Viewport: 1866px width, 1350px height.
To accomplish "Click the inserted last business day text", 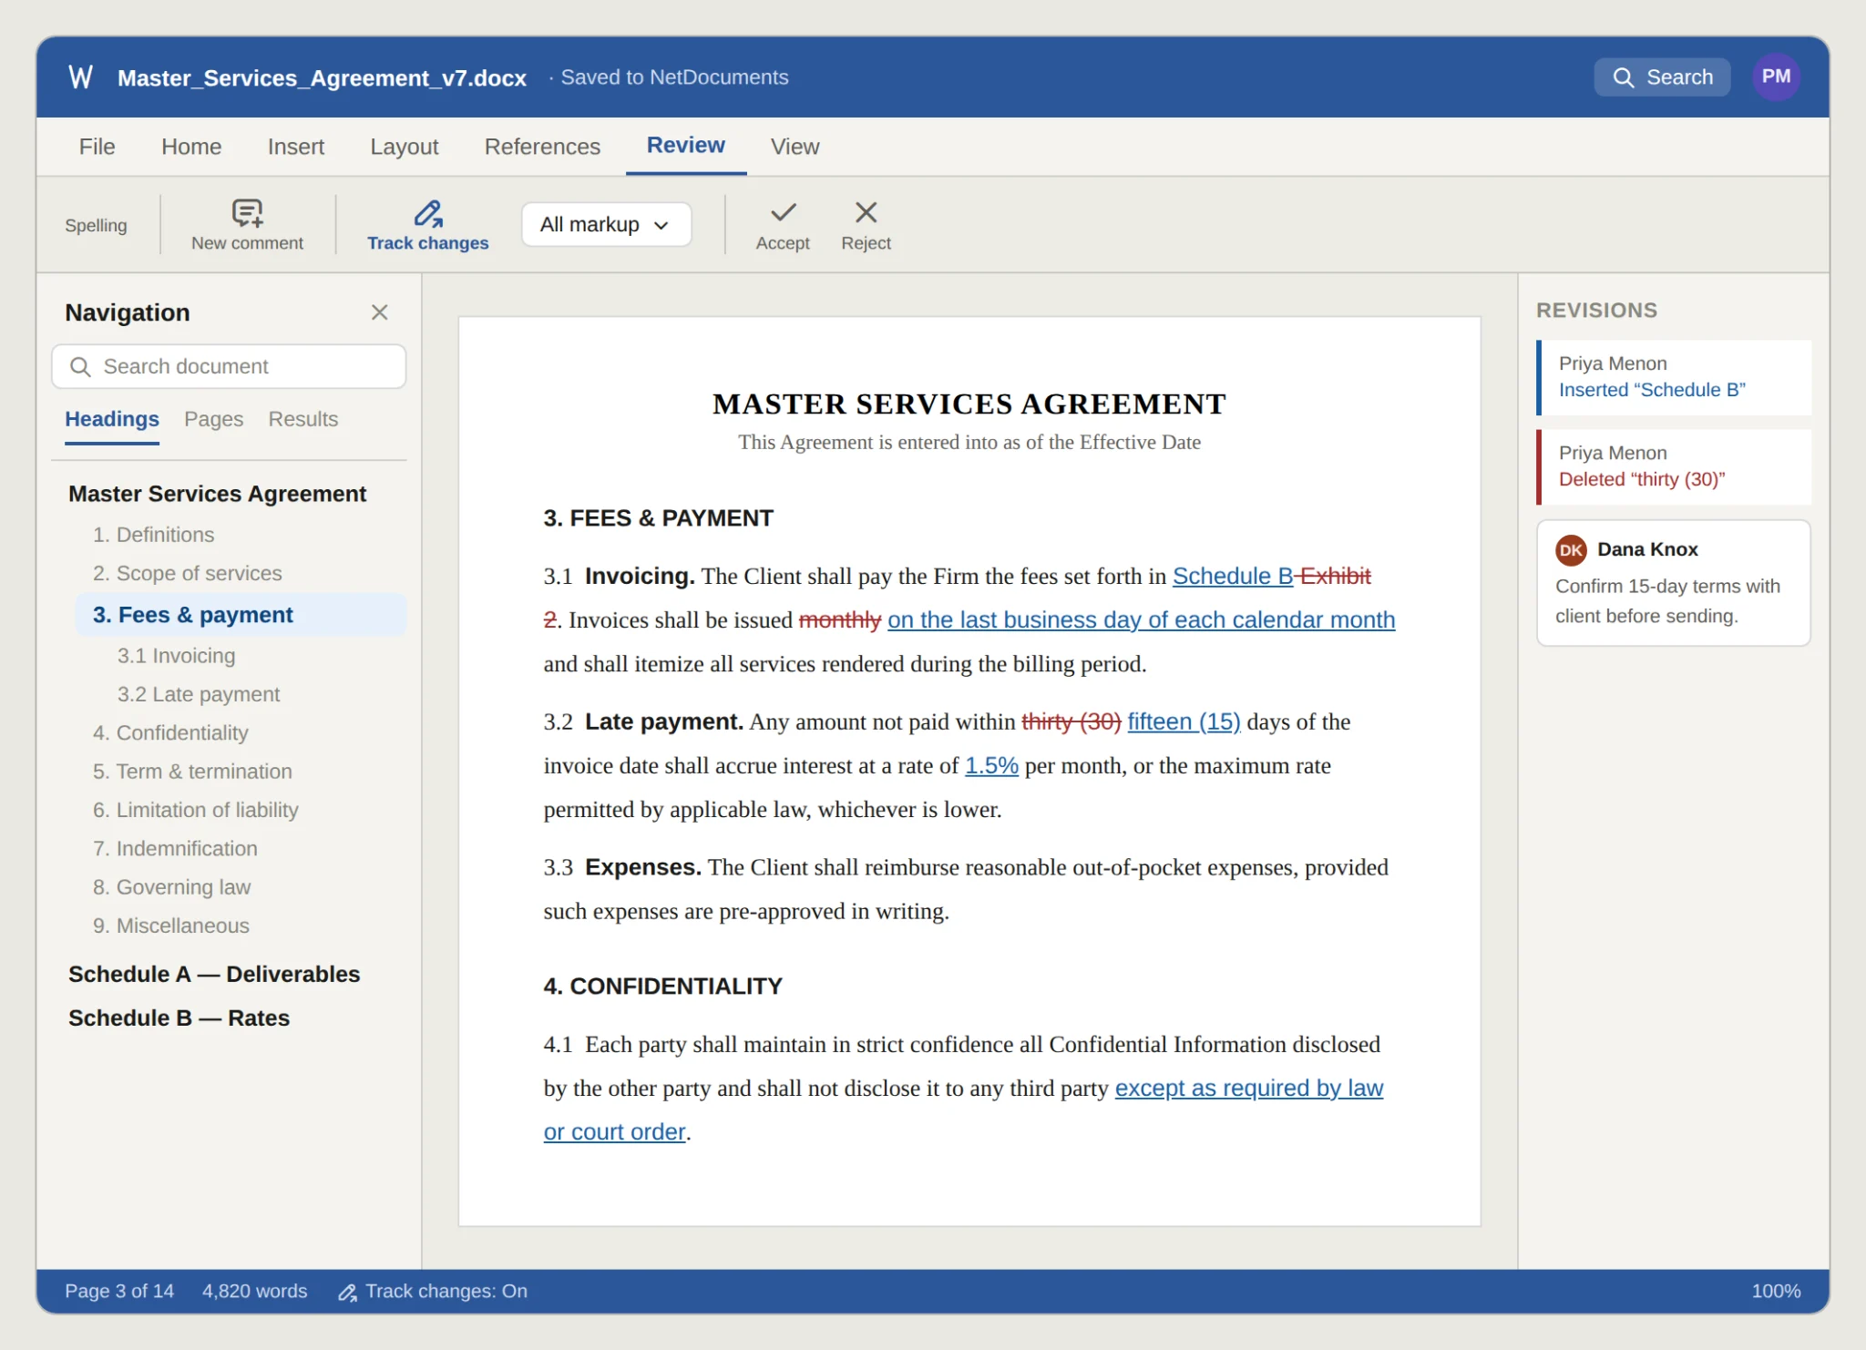I will [x=1141, y=619].
